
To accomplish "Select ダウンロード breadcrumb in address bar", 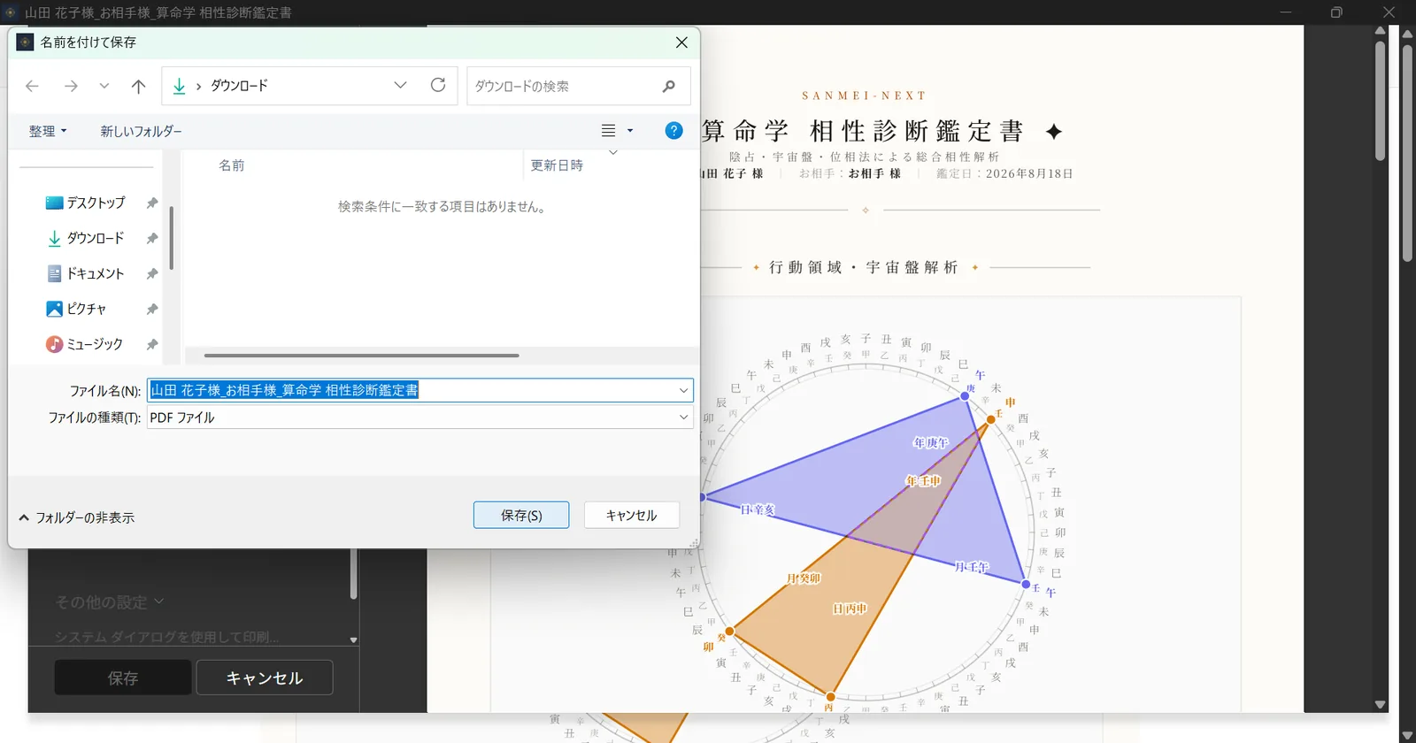I will 239,86.
